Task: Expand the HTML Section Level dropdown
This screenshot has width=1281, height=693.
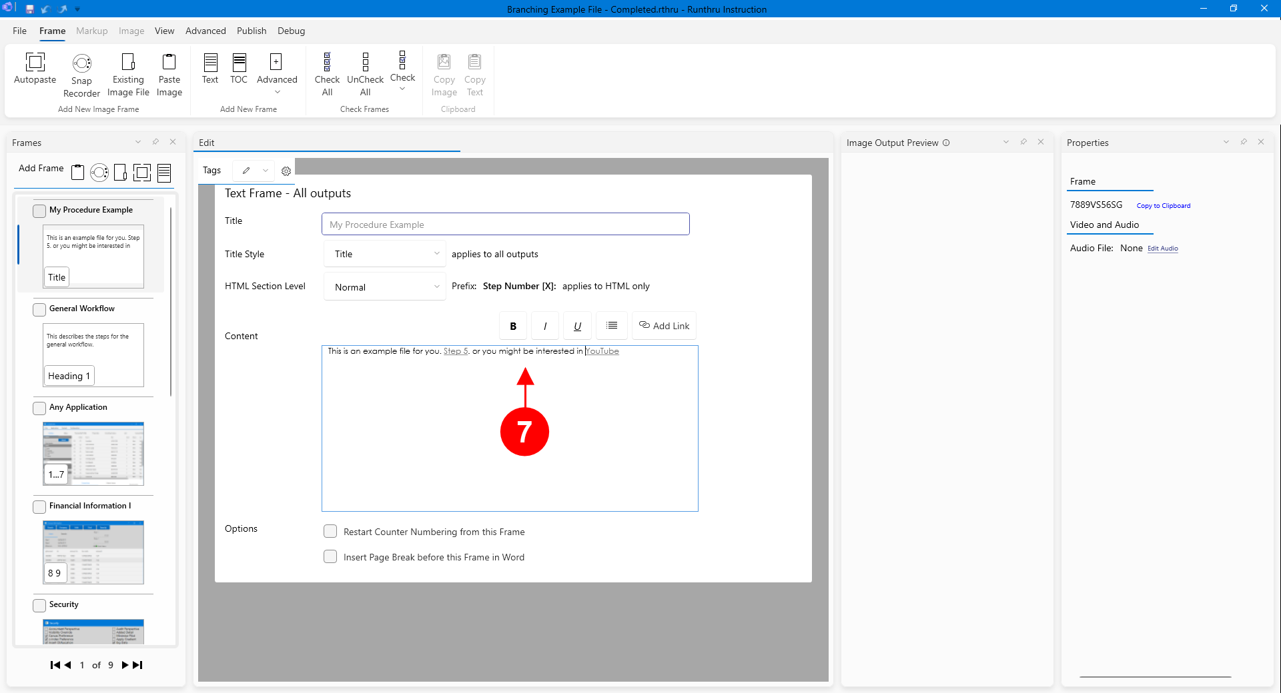Action: [385, 287]
